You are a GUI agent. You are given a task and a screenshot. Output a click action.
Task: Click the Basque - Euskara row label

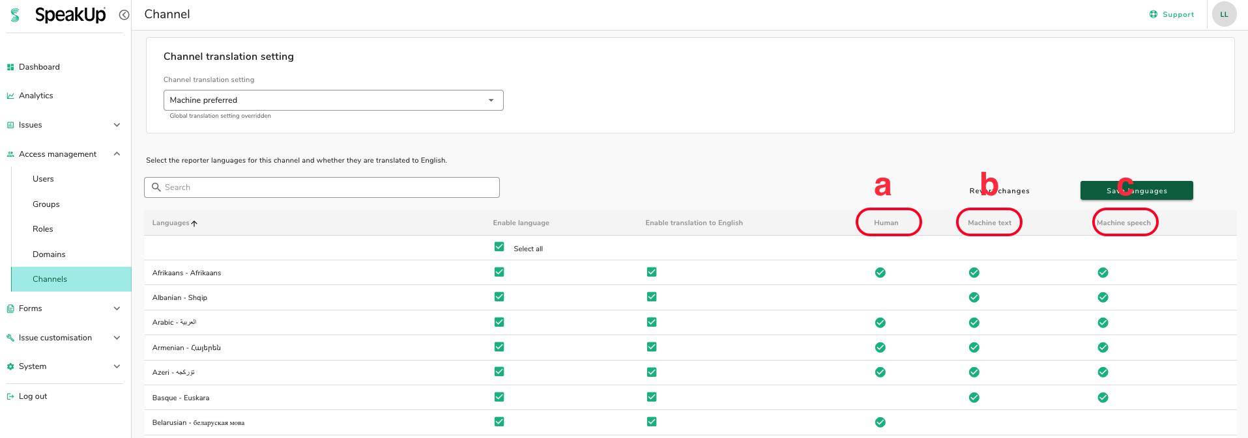click(181, 398)
